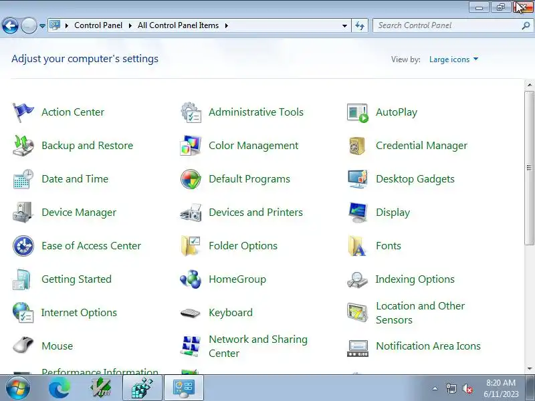
Task: Click the muted volume tray icon
Action: click(x=467, y=388)
